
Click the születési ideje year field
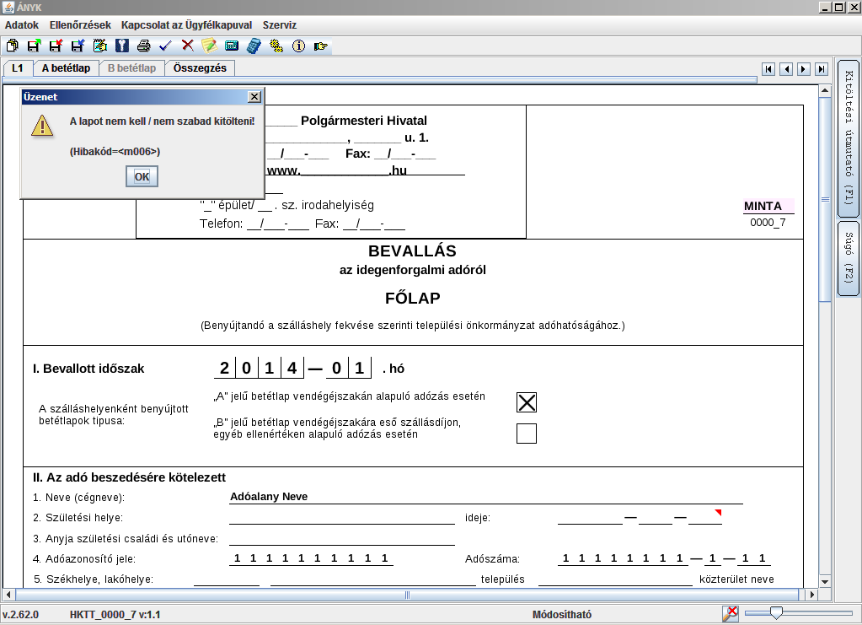590,518
